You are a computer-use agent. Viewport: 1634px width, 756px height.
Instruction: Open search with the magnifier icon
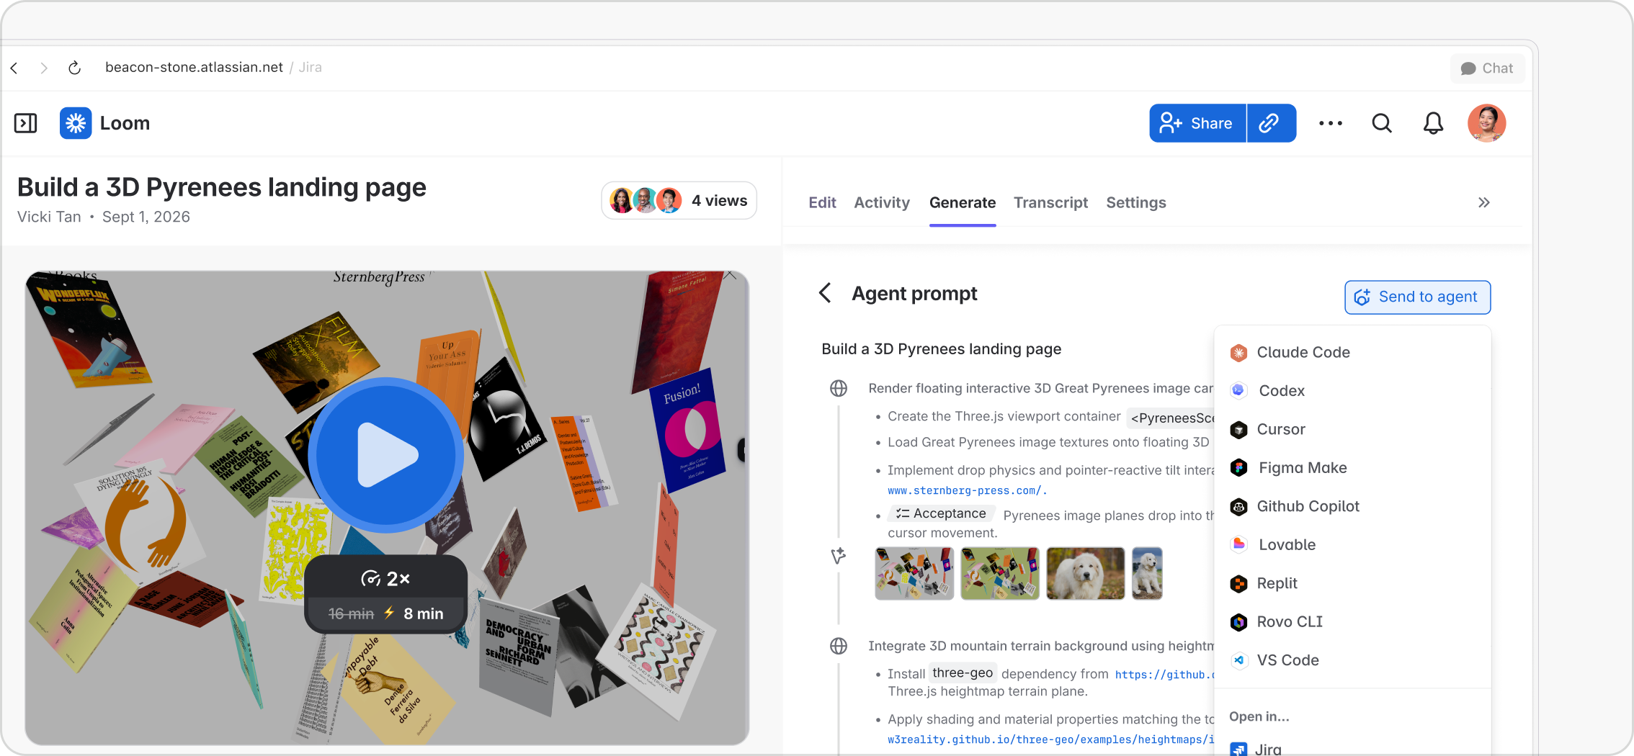[1382, 123]
